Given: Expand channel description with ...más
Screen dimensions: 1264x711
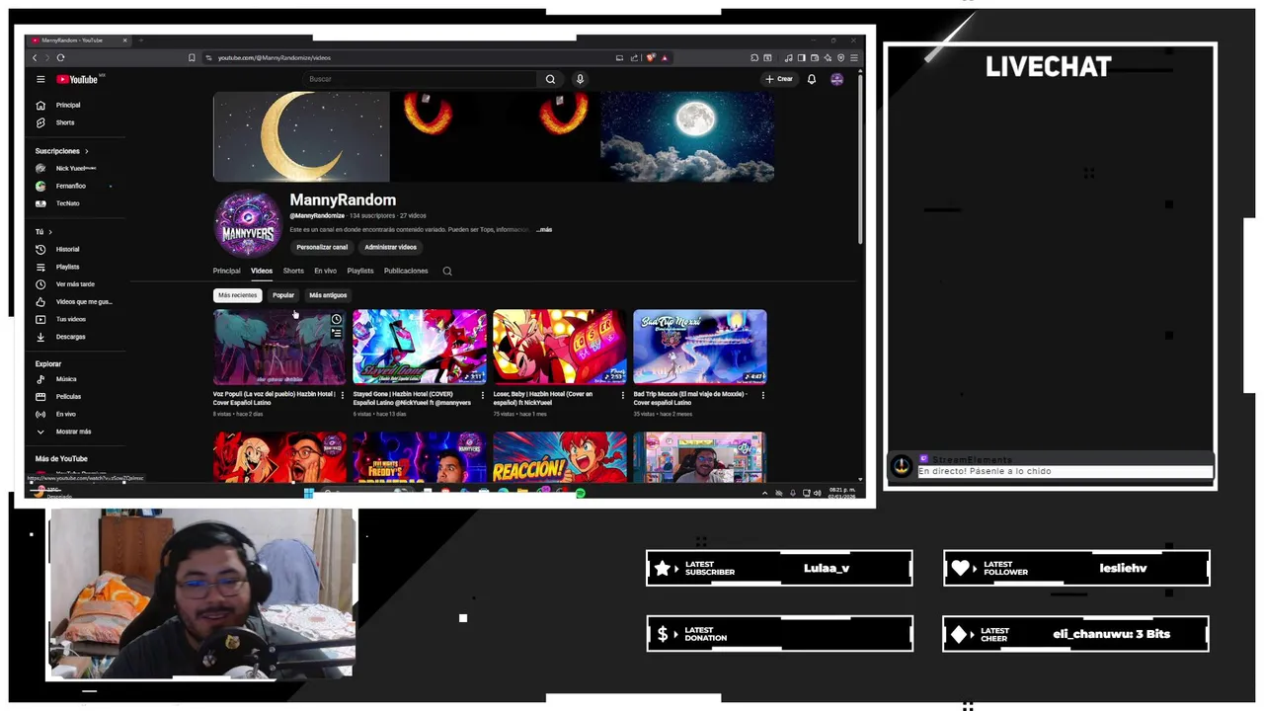Looking at the screenshot, I should 544,229.
